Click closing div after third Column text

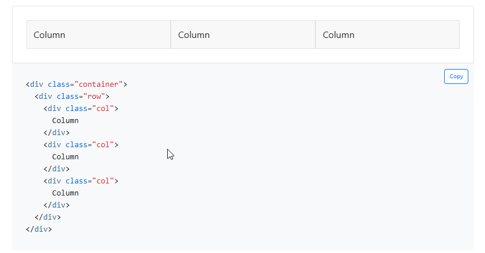click(56, 205)
